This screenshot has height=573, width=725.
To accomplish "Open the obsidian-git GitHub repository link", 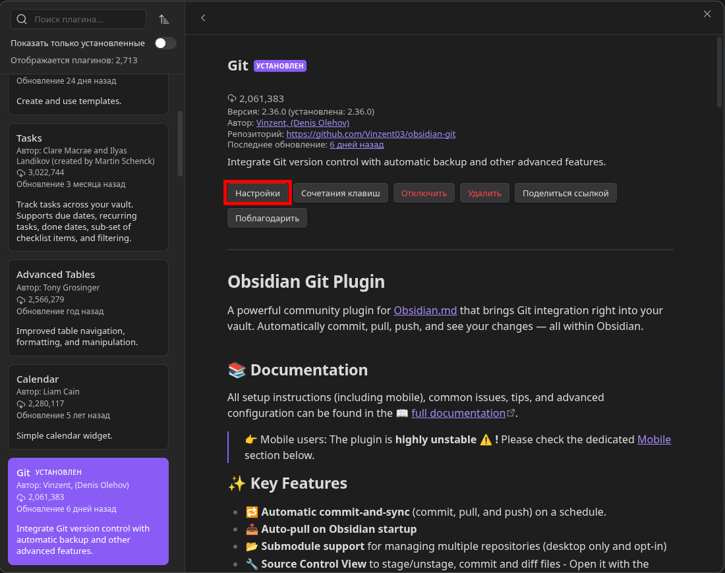I will point(370,134).
